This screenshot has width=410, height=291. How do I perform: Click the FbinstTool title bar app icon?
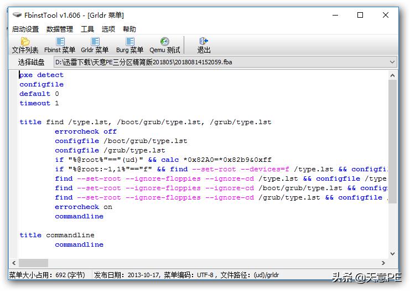[x=17, y=15]
